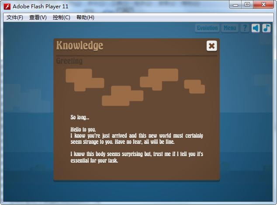Open the Evolution screen

pos(207,28)
